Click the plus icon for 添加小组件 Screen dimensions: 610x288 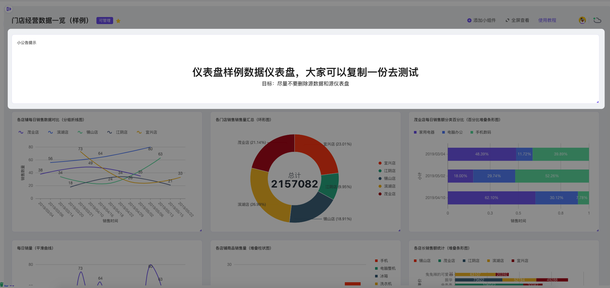point(469,20)
